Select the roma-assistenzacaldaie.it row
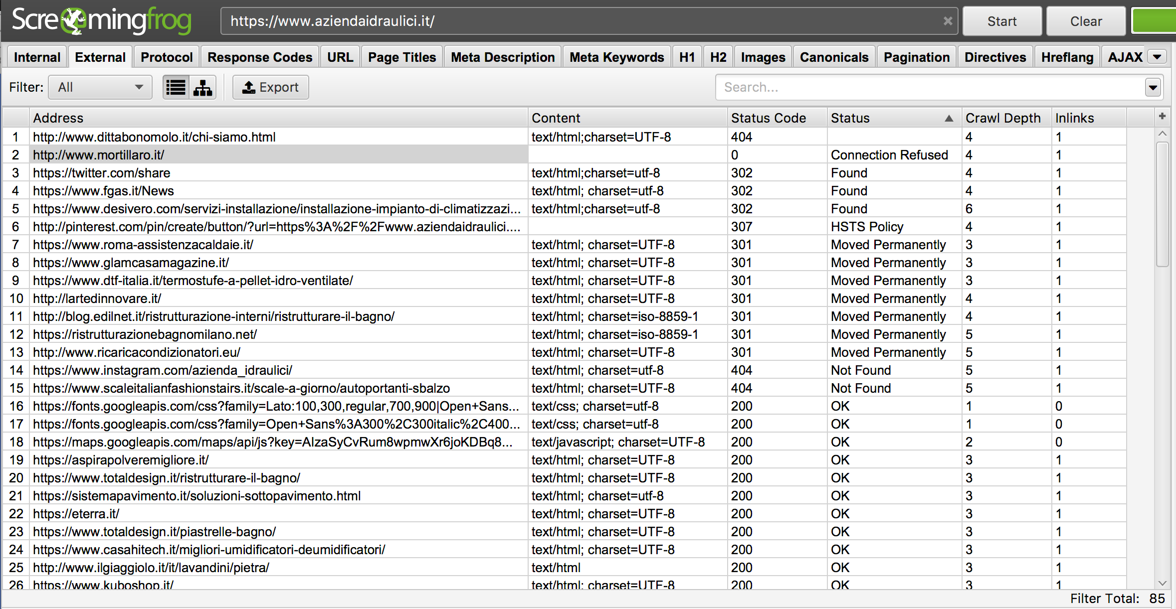This screenshot has height=609, width=1176. pos(565,244)
